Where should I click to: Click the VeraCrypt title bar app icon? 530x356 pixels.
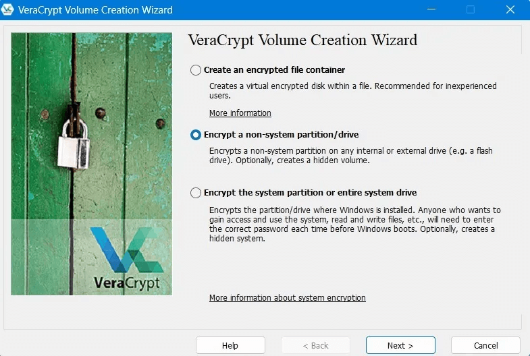pos(7,9)
